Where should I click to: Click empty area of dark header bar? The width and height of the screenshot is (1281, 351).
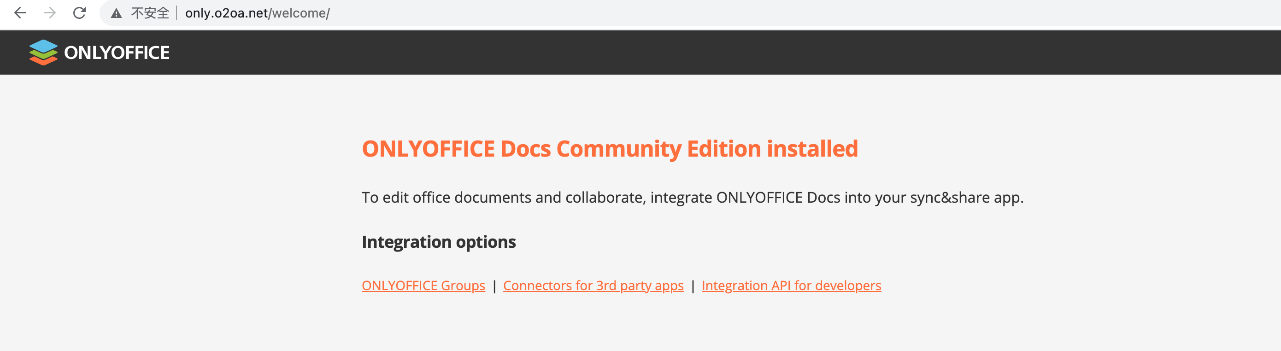tap(696, 53)
